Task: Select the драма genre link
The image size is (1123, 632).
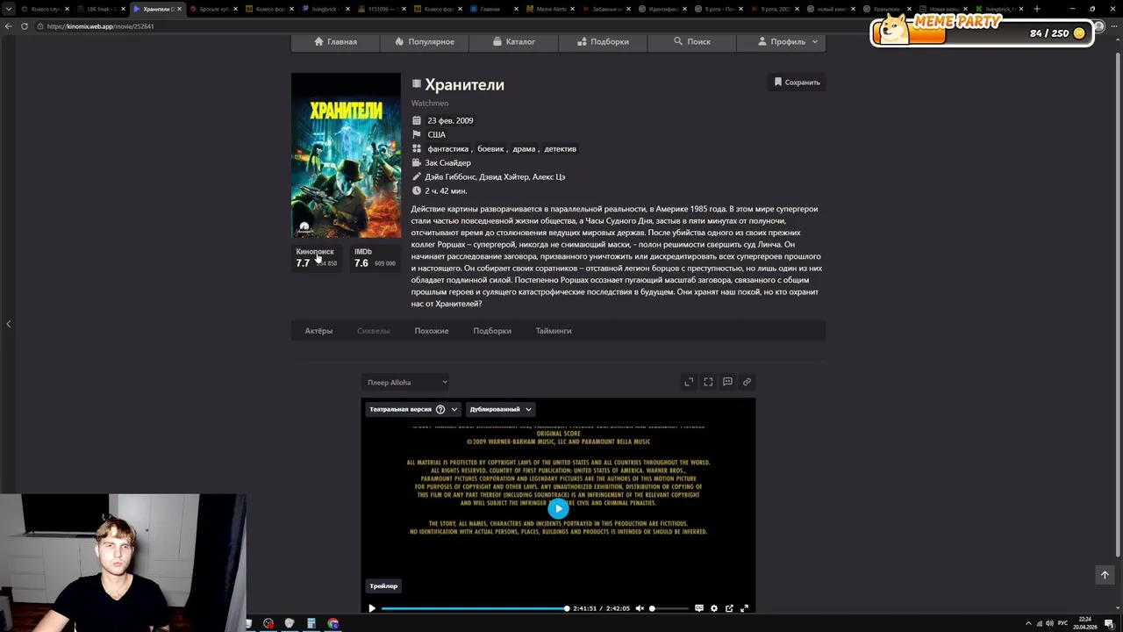Action: click(x=524, y=148)
